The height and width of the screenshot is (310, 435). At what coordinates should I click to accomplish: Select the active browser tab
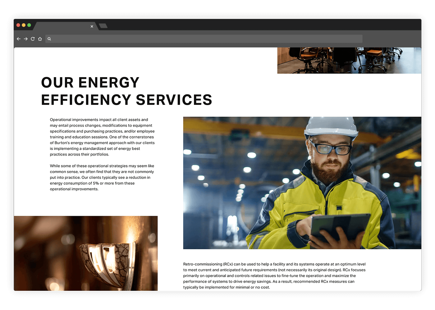65,26
